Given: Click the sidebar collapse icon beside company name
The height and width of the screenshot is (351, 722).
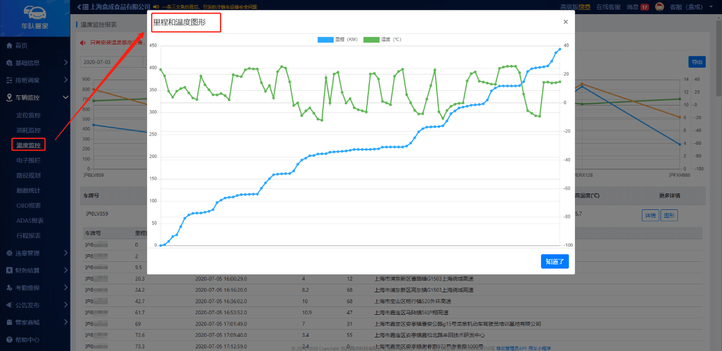Looking at the screenshot, I should pyautogui.click(x=82, y=7).
